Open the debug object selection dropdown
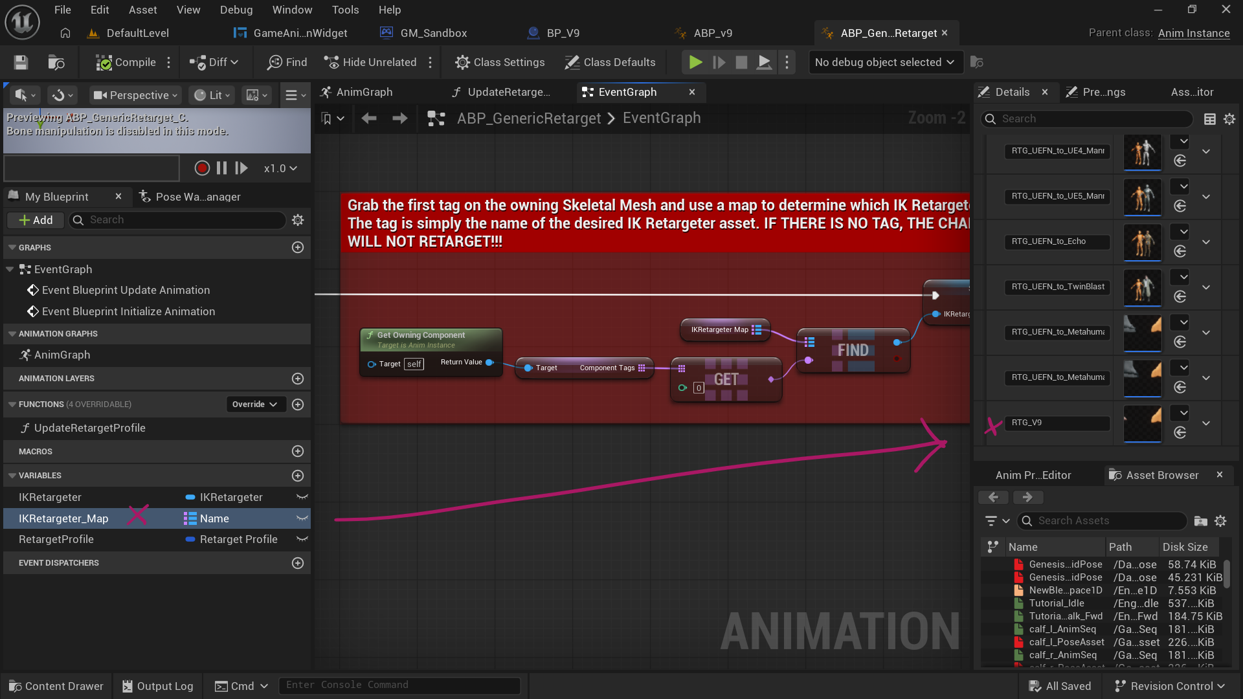The width and height of the screenshot is (1243, 699). [x=884, y=62]
